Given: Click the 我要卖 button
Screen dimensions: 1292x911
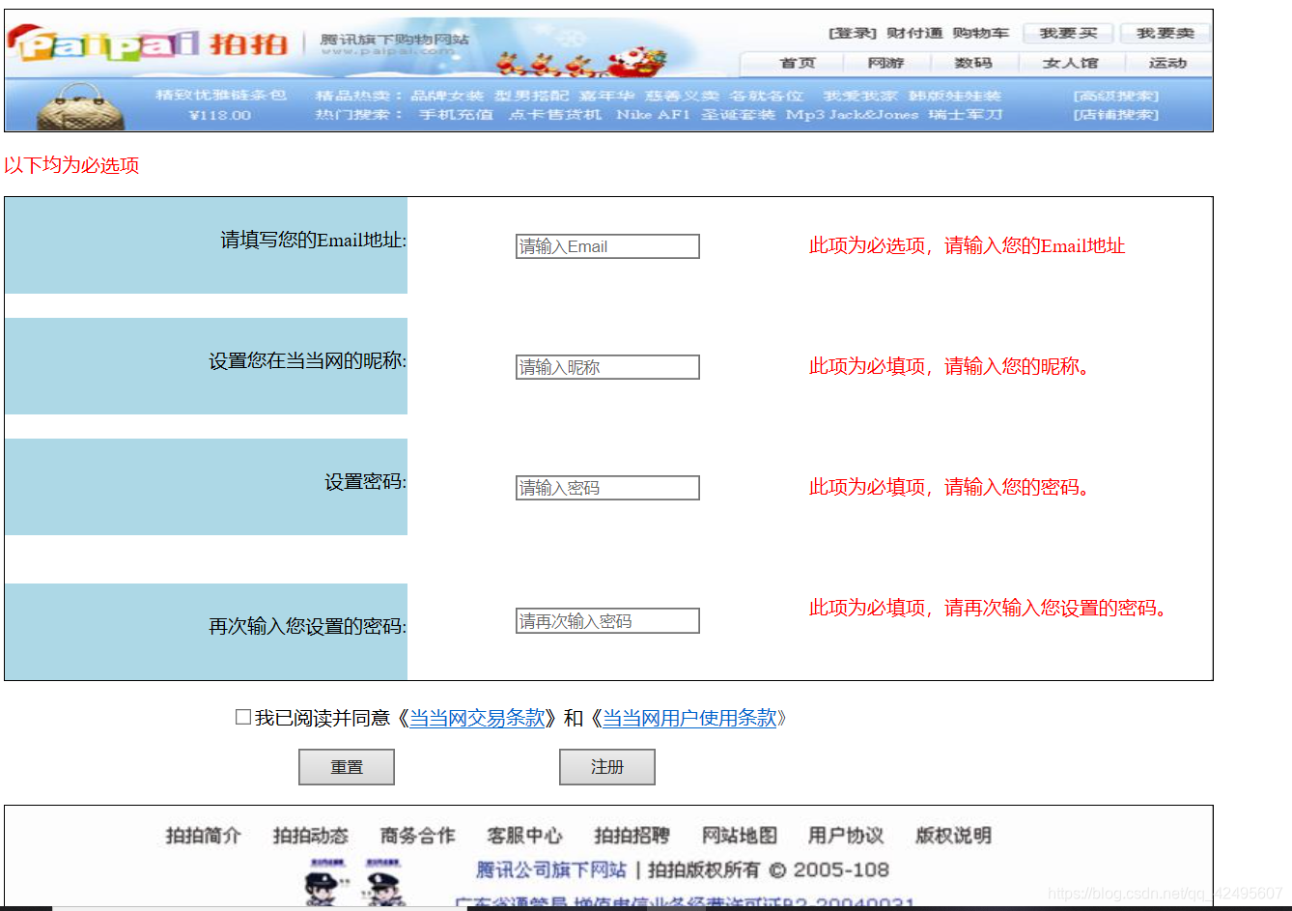Looking at the screenshot, I should pos(1166,32).
